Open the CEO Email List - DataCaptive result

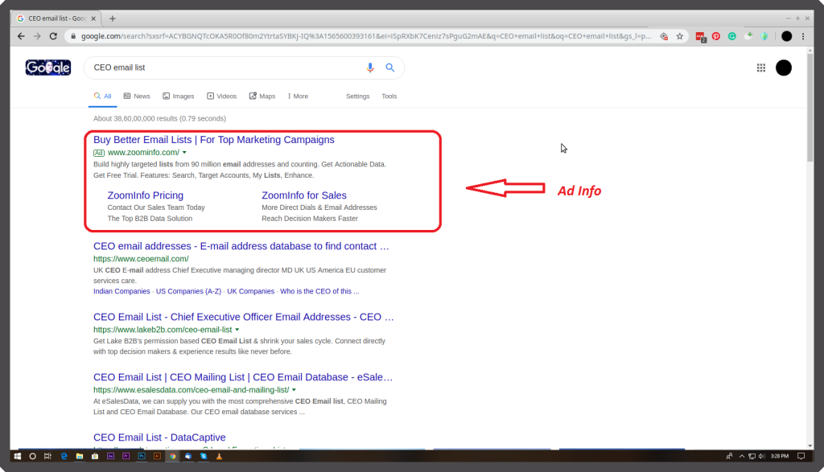click(x=159, y=437)
